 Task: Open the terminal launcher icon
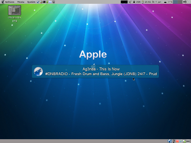click(44, 2)
